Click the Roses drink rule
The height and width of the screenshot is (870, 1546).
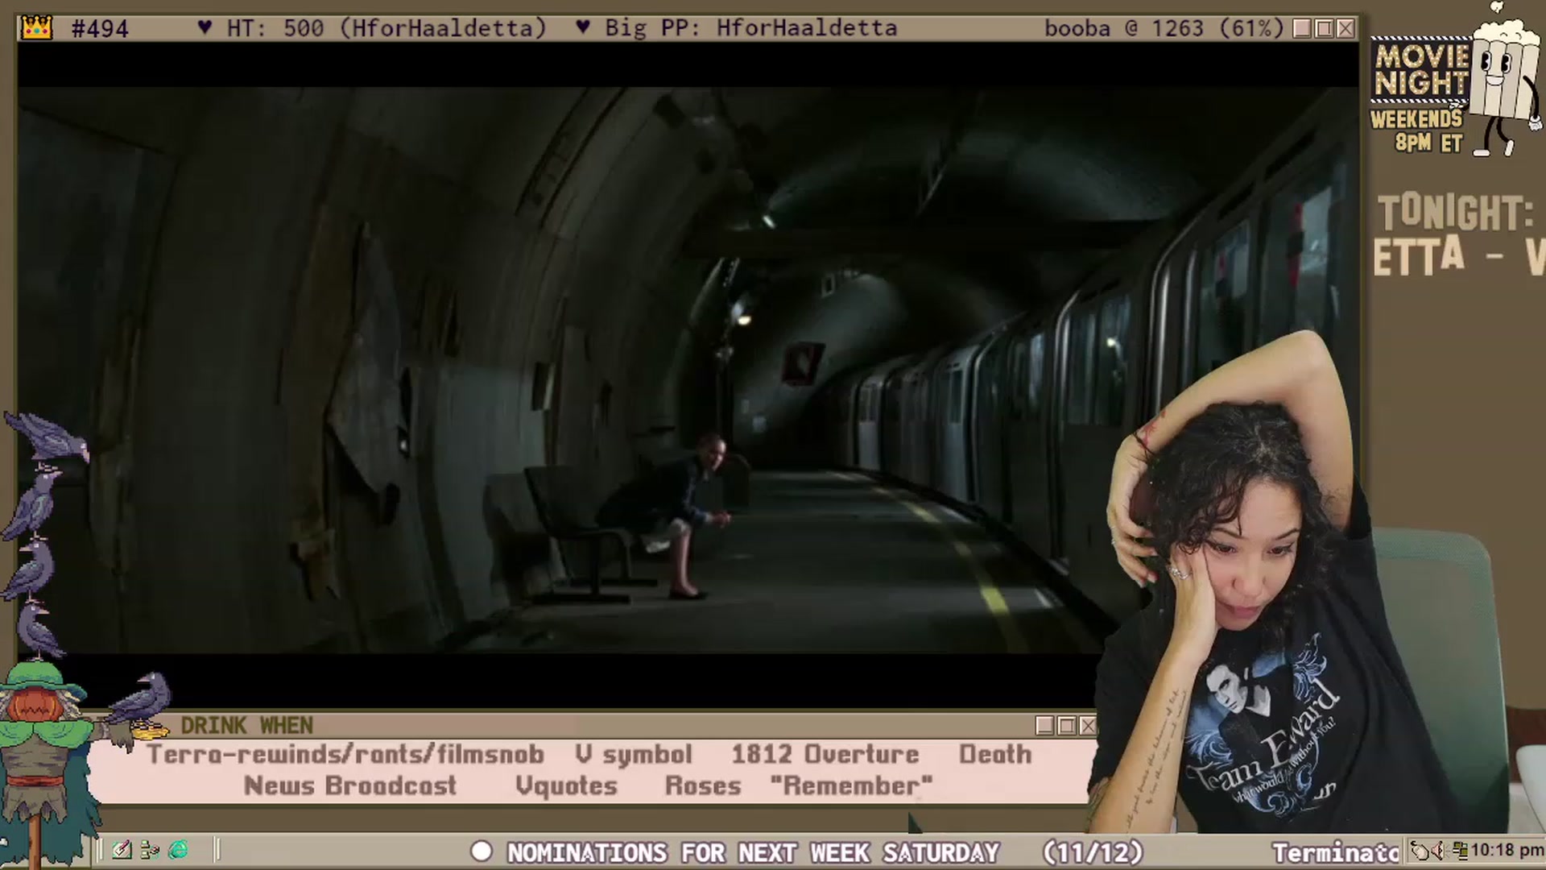[x=703, y=785]
